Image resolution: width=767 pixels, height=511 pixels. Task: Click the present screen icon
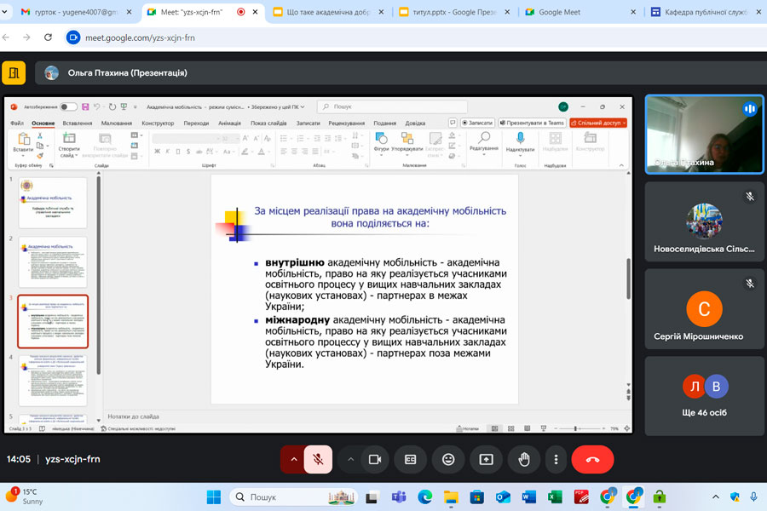[x=486, y=459]
